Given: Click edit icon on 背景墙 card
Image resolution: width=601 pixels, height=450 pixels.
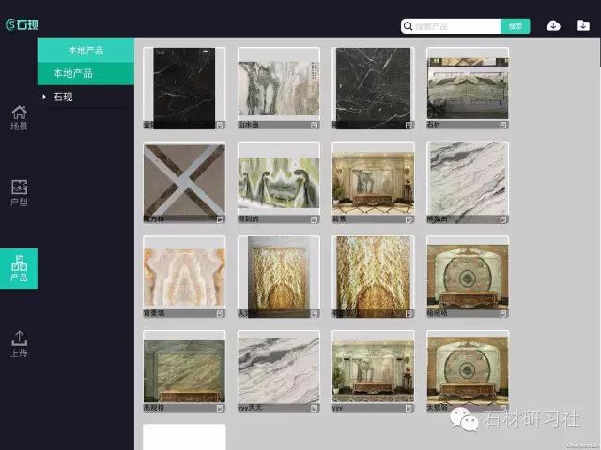Looking at the screenshot, I should [x=220, y=314].
